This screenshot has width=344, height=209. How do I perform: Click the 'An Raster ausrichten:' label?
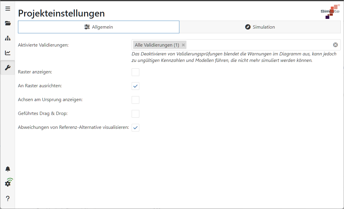(40, 86)
